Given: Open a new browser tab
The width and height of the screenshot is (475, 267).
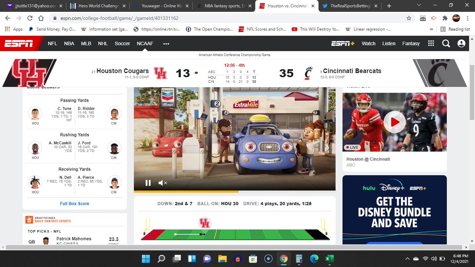Looking at the screenshot, I should click(389, 6).
